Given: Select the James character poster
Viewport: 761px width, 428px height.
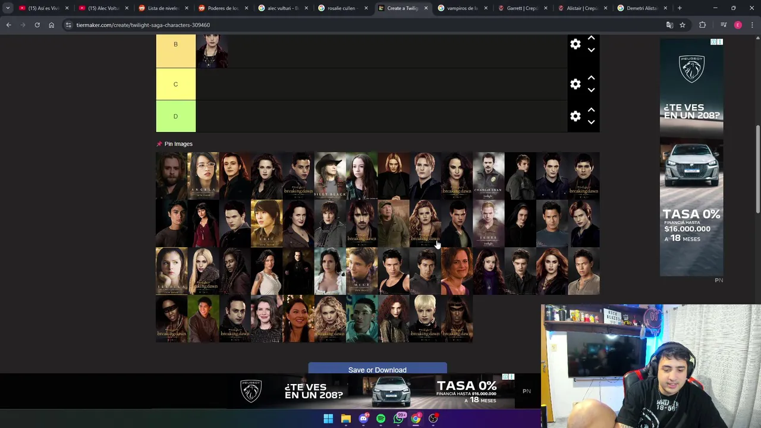Looking at the screenshot, I should [489, 223].
